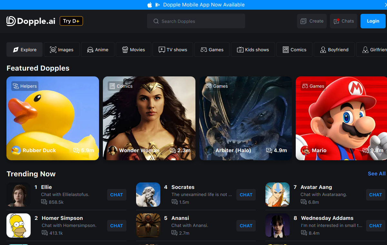Click Ellie's avatar thumbnail
The height and width of the screenshot is (245, 387).
tap(18, 195)
